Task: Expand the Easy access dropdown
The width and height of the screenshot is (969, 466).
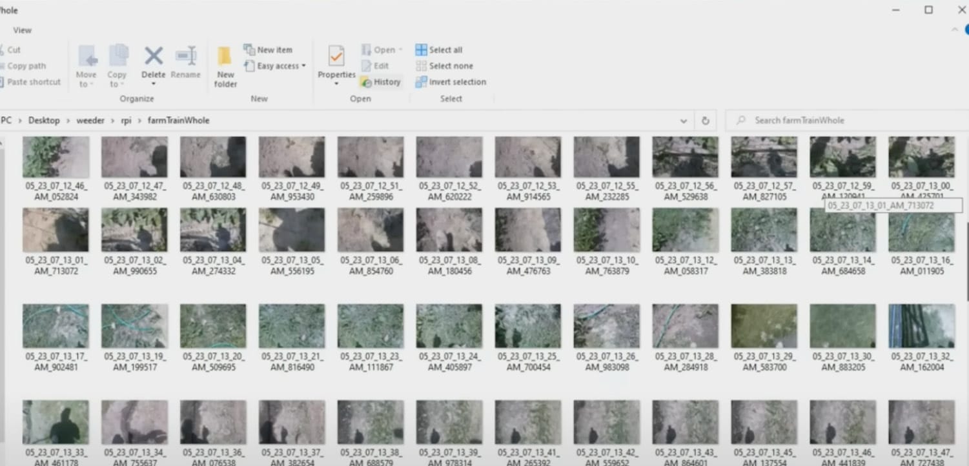Action: coord(276,66)
